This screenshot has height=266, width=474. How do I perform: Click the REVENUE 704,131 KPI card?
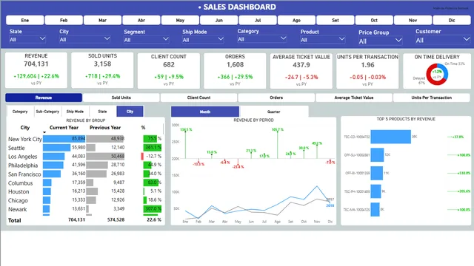pyautogui.click(x=36, y=70)
